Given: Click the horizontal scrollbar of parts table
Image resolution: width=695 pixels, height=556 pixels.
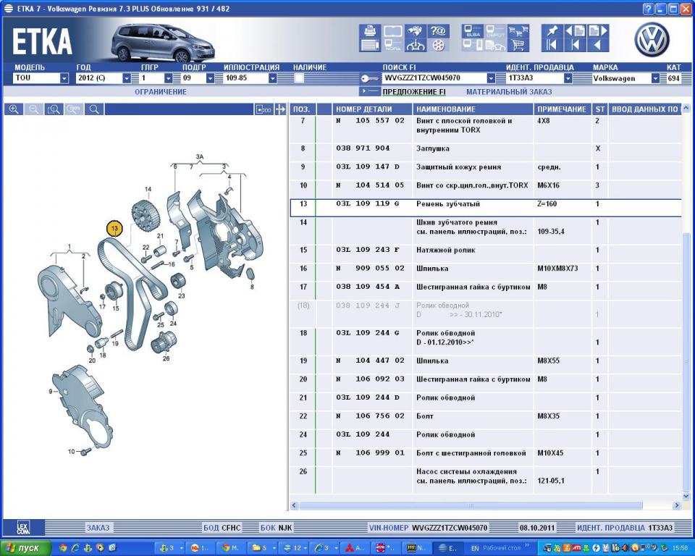Looking at the screenshot, I should (471, 505).
